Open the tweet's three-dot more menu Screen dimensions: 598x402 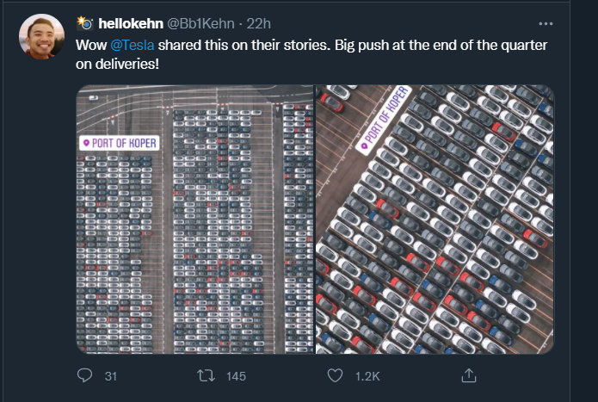point(545,23)
